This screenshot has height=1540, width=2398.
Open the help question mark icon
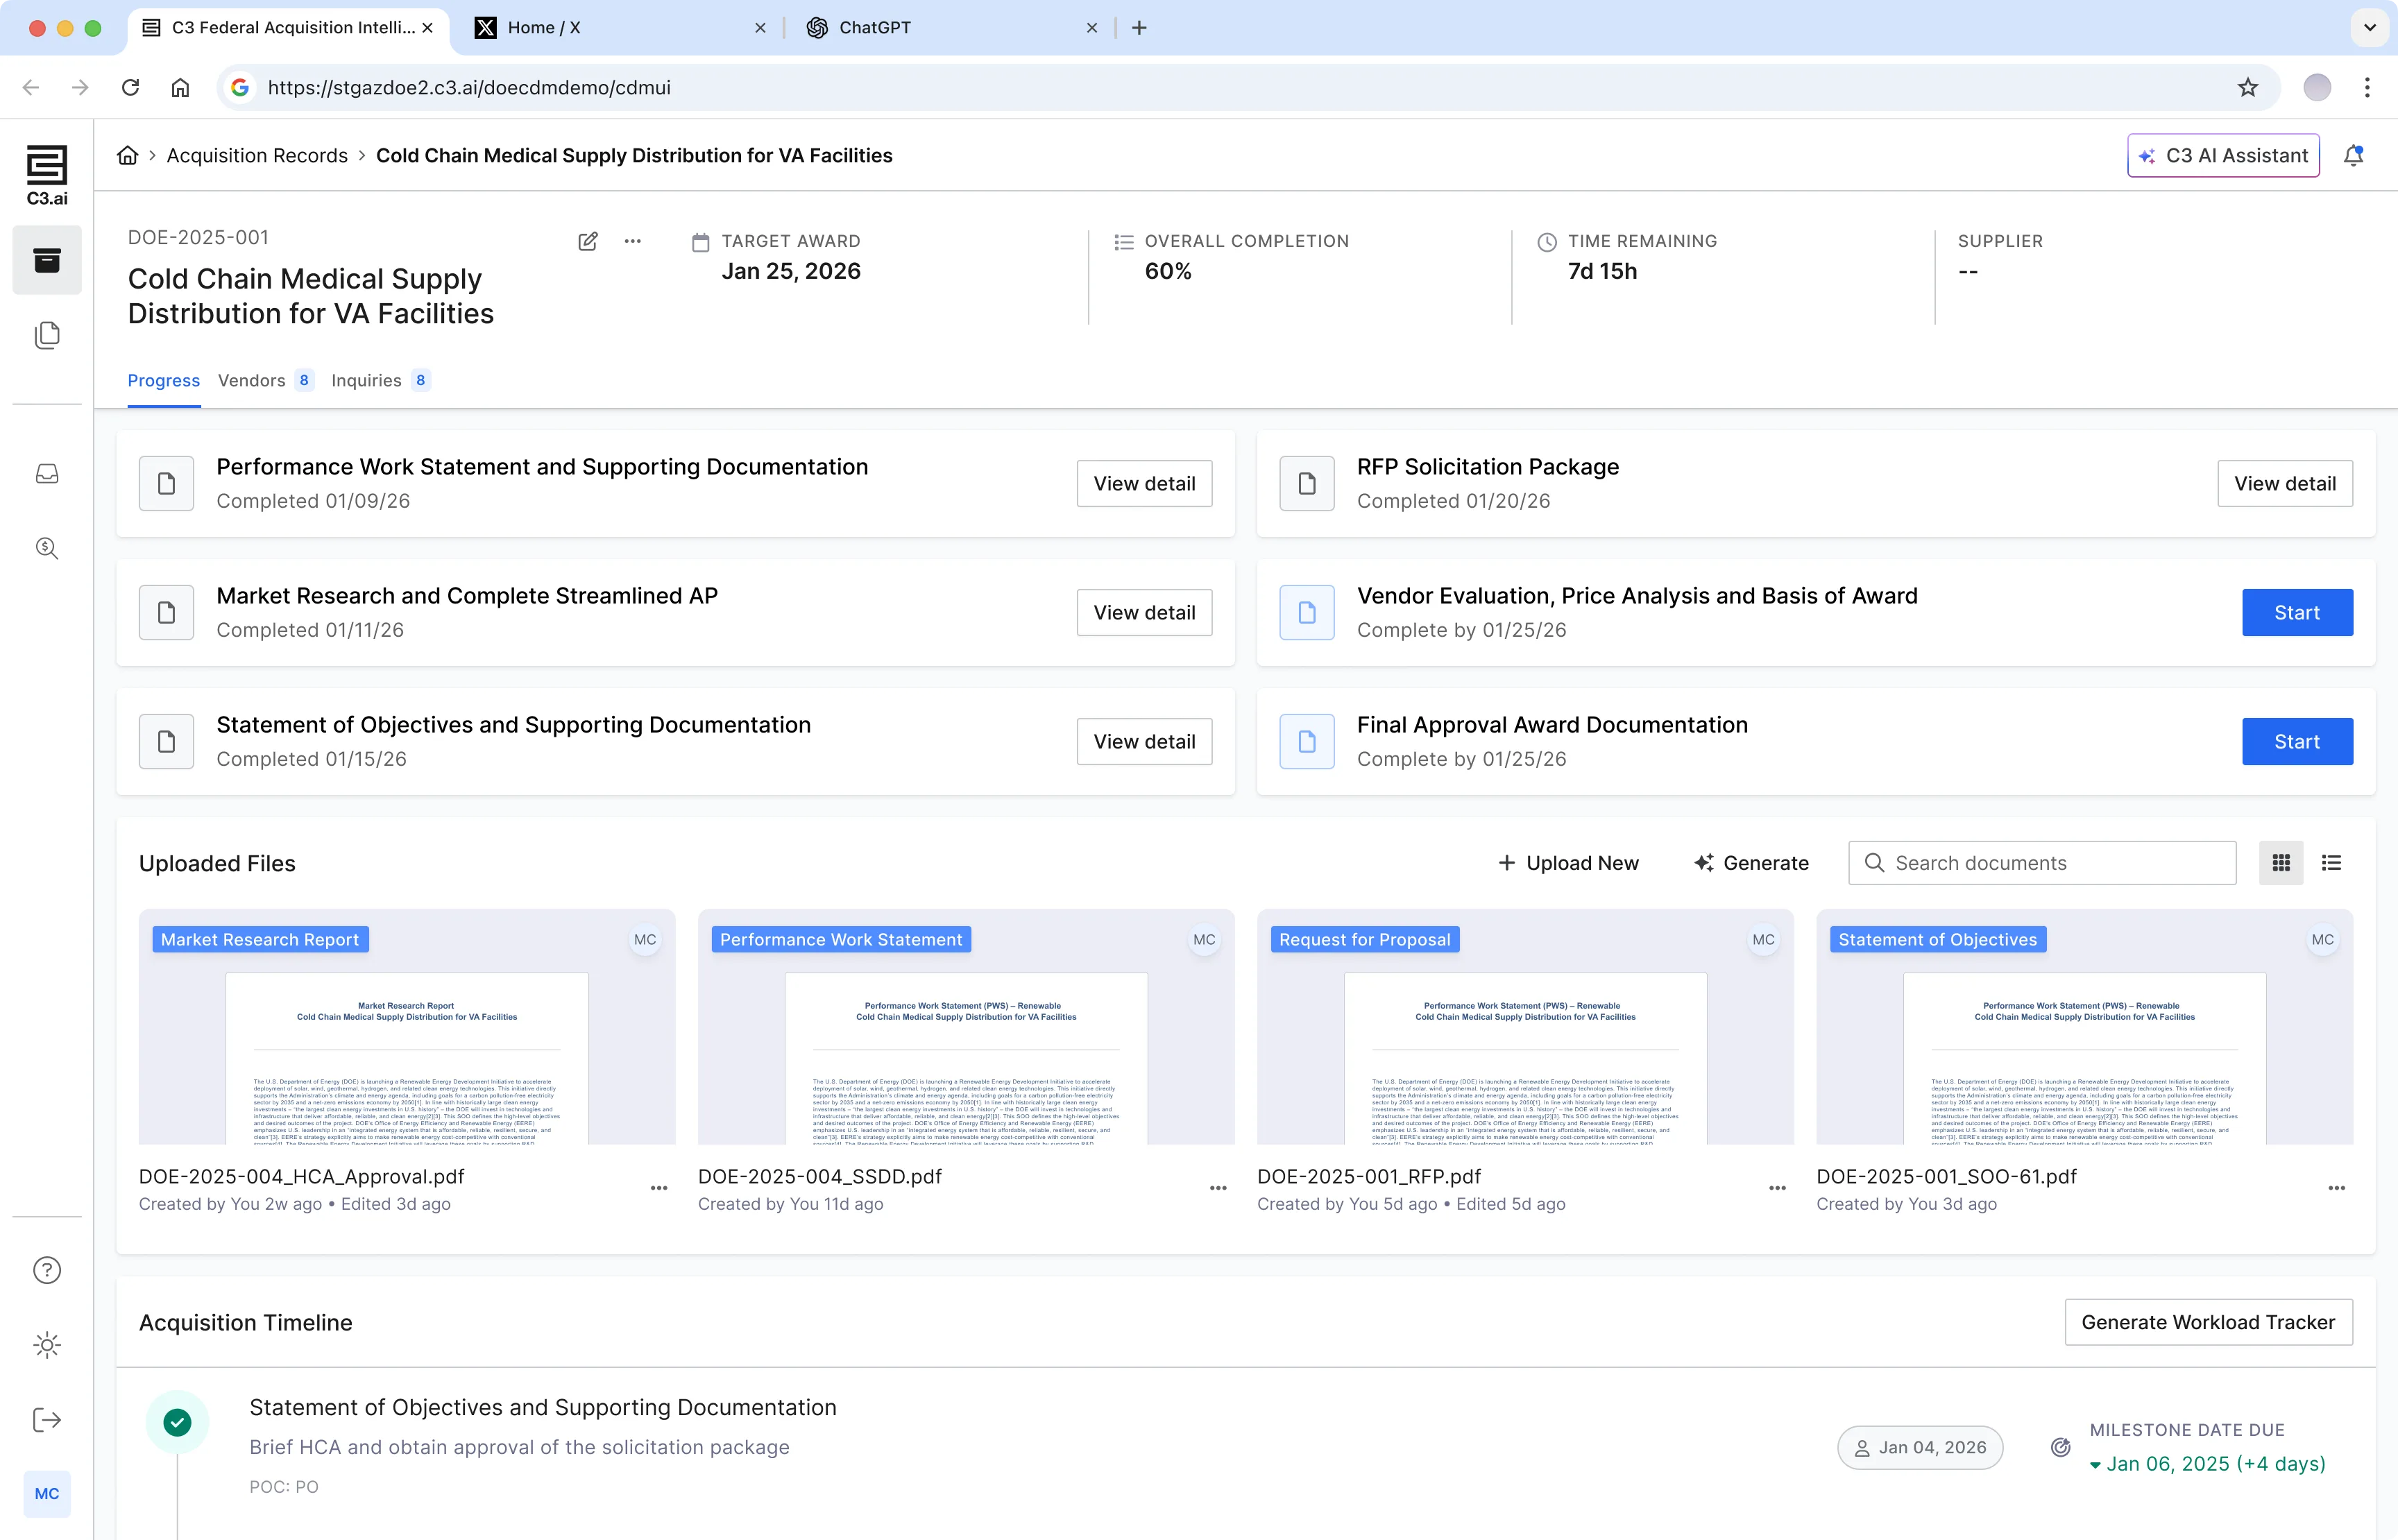47,1270
